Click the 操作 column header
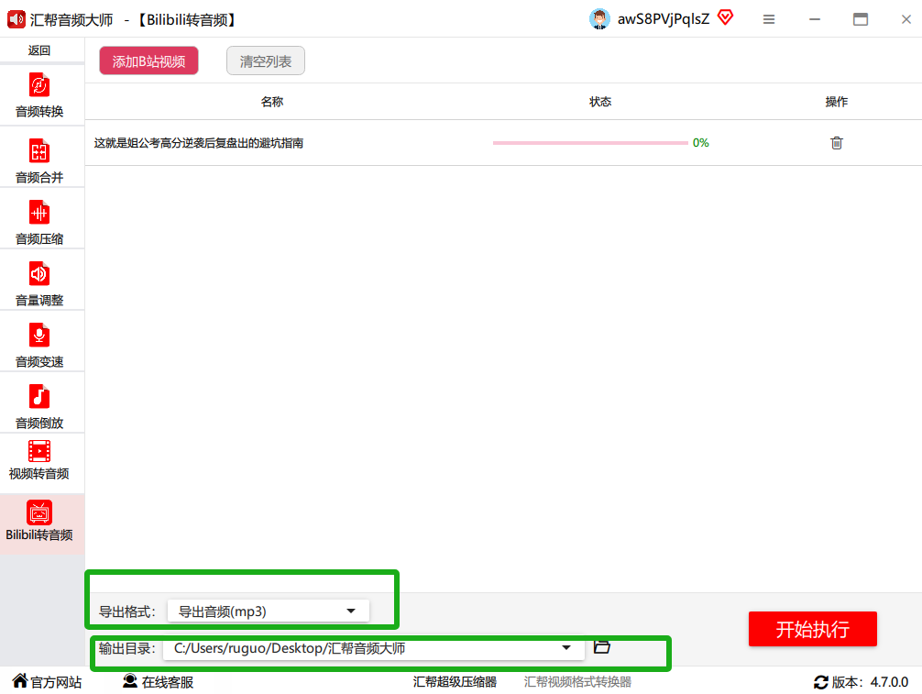This screenshot has height=694, width=922. [x=836, y=102]
